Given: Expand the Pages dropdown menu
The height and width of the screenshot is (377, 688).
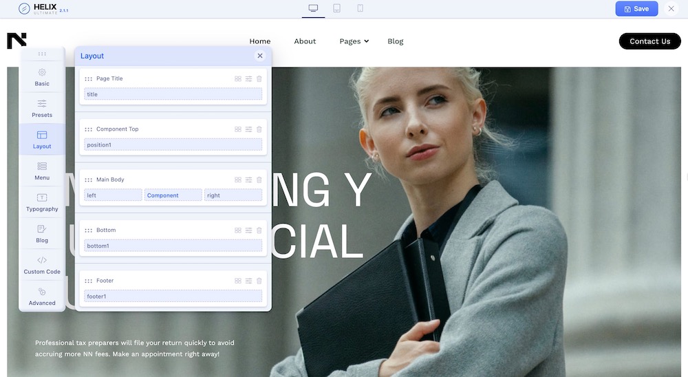Looking at the screenshot, I should point(354,41).
